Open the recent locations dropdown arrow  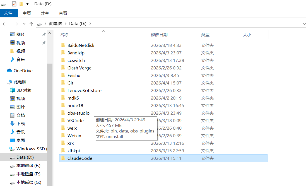[24, 24]
